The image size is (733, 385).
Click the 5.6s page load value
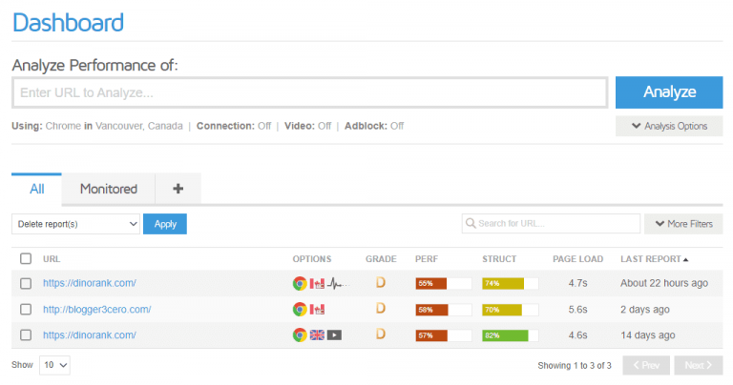[x=577, y=310]
